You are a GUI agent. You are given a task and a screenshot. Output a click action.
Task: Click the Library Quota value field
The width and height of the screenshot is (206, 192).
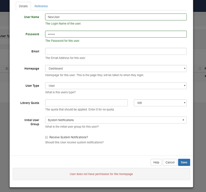point(86,103)
